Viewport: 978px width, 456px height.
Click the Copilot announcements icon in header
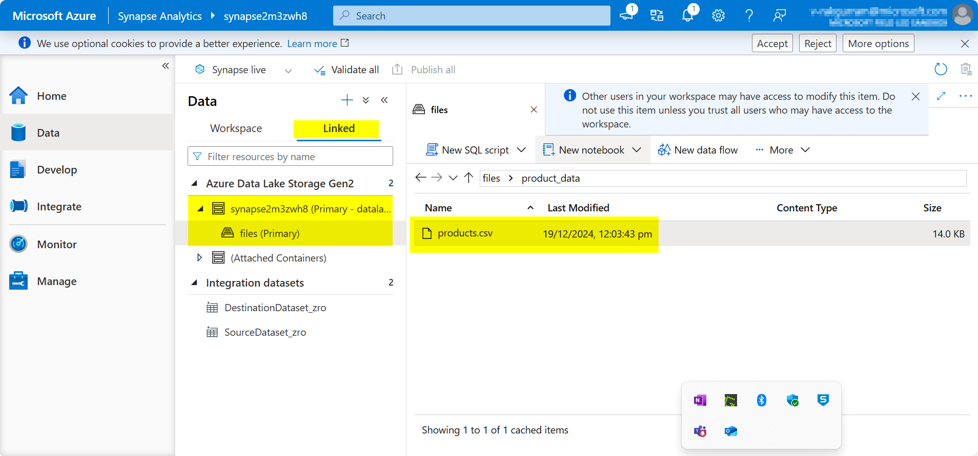point(627,15)
